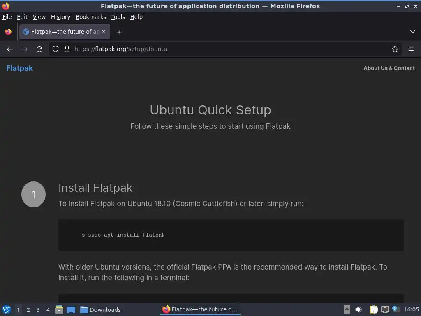
Task: Click the Ubuntu Quick Setup heading
Action: click(210, 110)
